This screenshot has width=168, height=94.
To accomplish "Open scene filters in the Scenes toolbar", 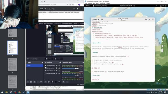I will 34,82.
